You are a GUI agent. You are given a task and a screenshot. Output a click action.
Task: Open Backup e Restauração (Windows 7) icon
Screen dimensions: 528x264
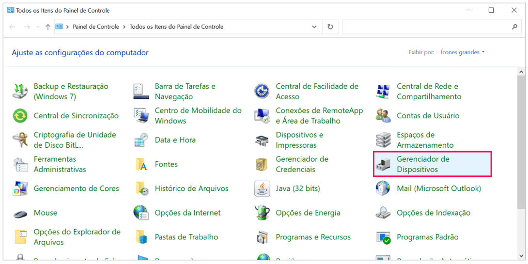[21, 92]
